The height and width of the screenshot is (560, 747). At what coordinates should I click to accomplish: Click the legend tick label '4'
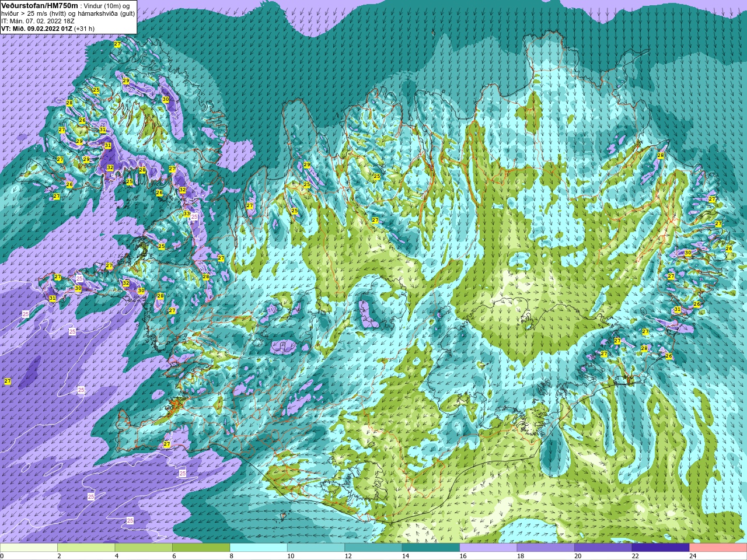click(x=117, y=556)
